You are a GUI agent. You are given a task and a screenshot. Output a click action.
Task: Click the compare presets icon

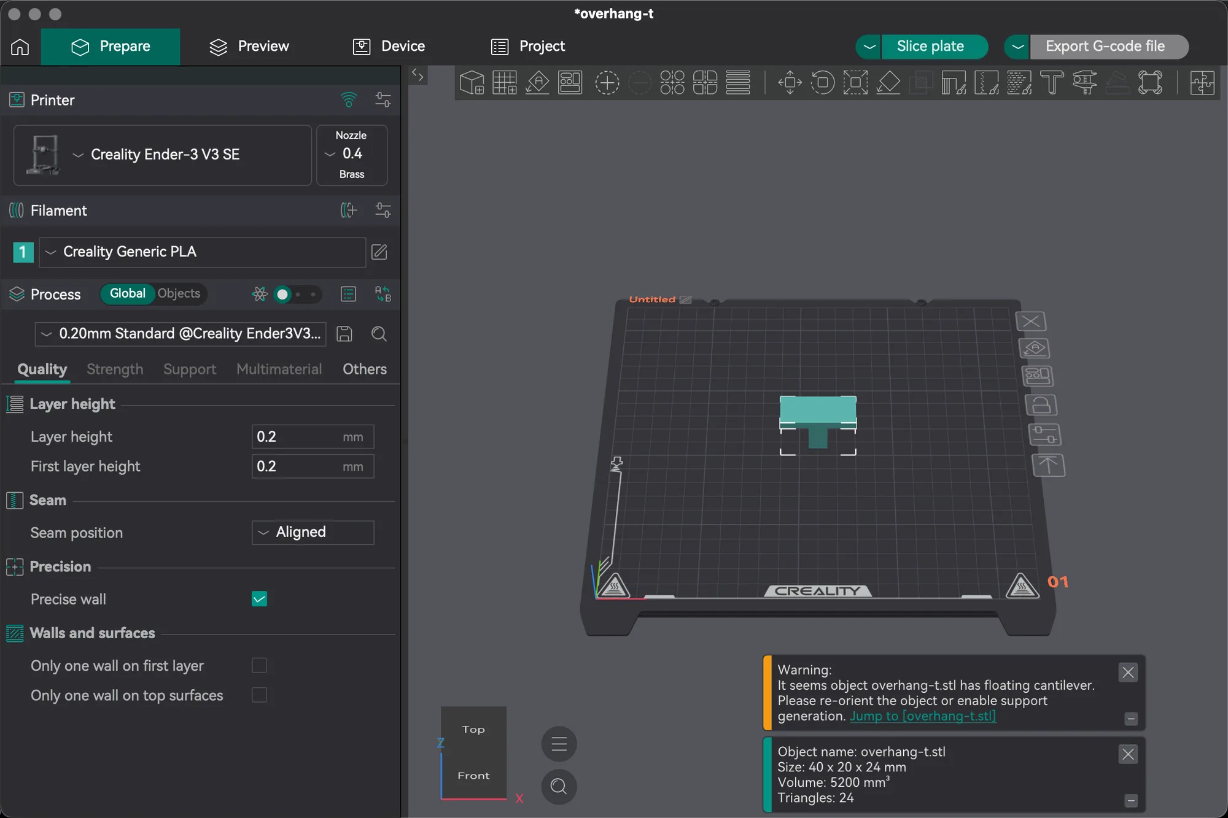pyautogui.click(x=383, y=294)
